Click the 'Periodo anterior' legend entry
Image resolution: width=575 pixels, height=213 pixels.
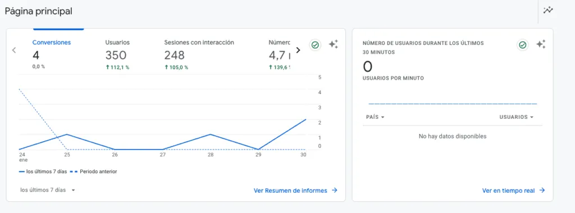point(94,172)
